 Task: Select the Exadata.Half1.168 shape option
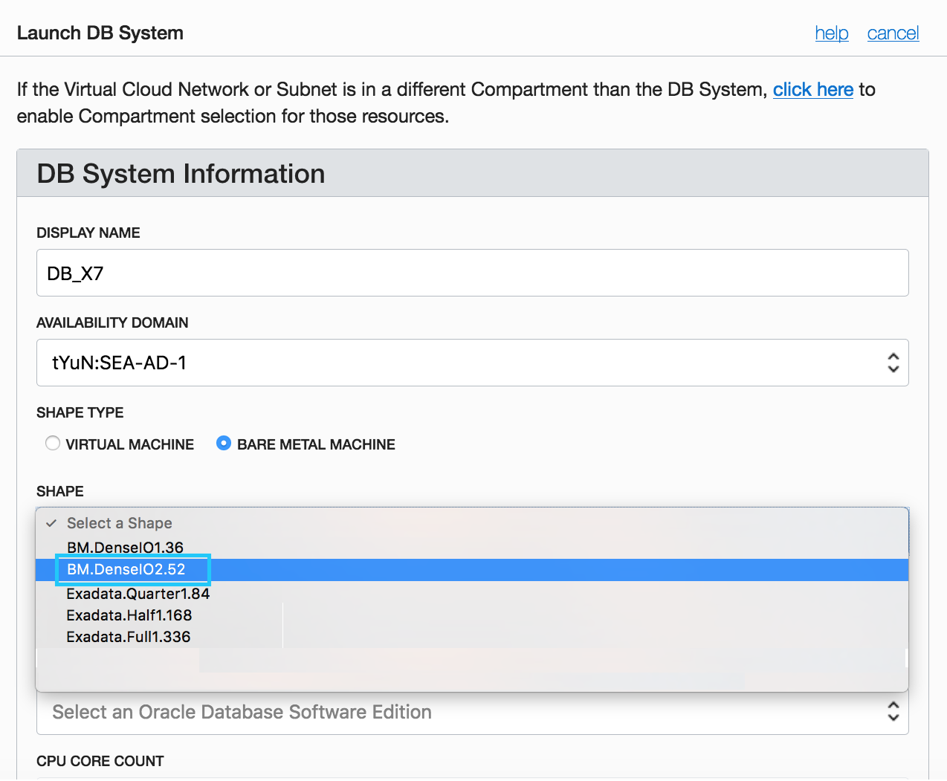pyautogui.click(x=129, y=615)
